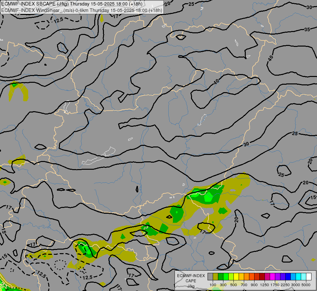
Task: Click the '5000' legend value
Action: (306, 285)
